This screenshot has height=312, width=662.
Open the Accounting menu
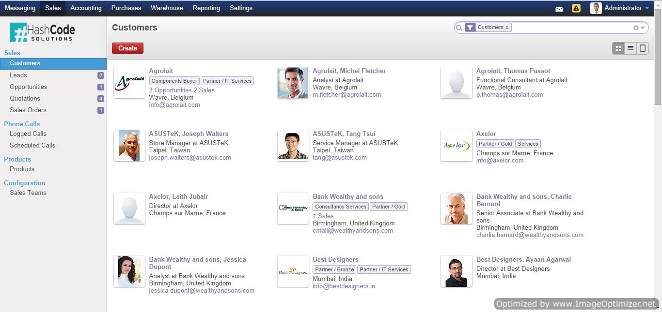(x=86, y=8)
